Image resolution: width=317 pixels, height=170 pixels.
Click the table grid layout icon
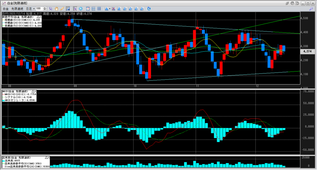click(99, 9)
